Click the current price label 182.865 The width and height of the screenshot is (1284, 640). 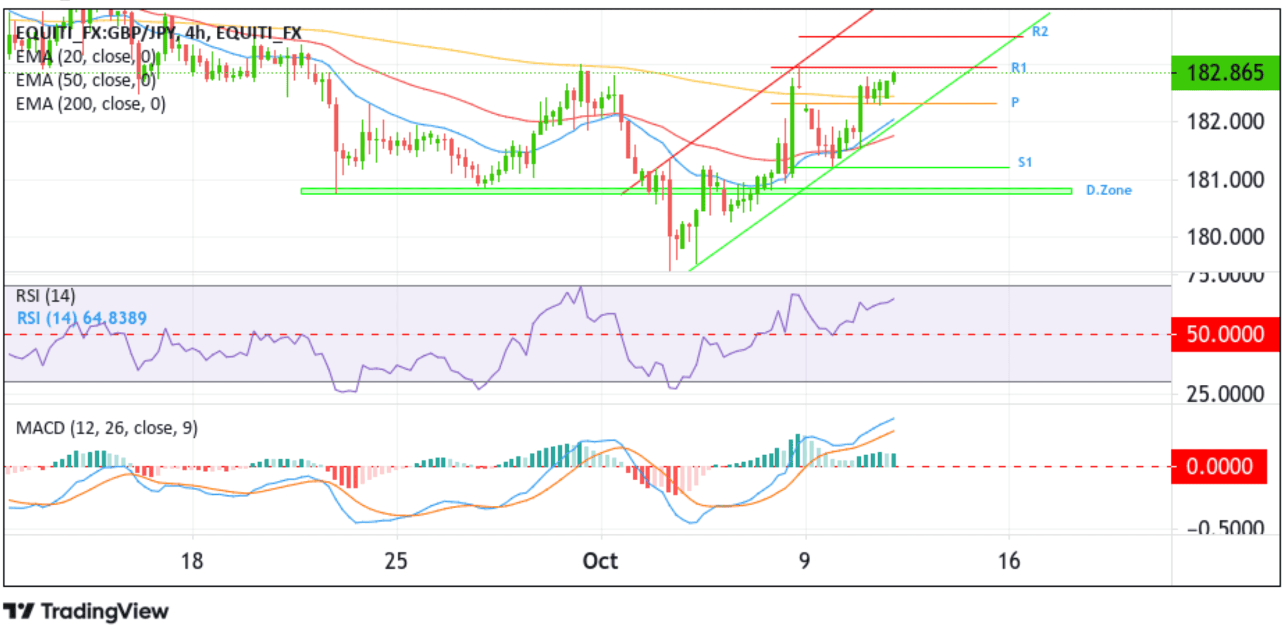pos(1225,73)
